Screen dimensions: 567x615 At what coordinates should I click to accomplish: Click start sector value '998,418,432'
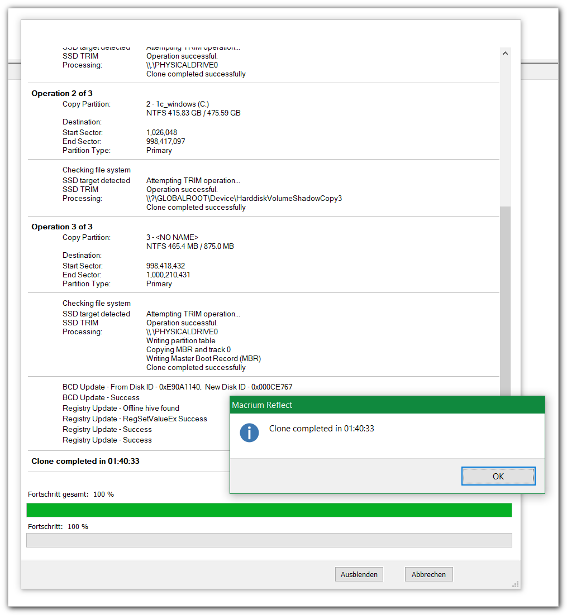click(165, 266)
